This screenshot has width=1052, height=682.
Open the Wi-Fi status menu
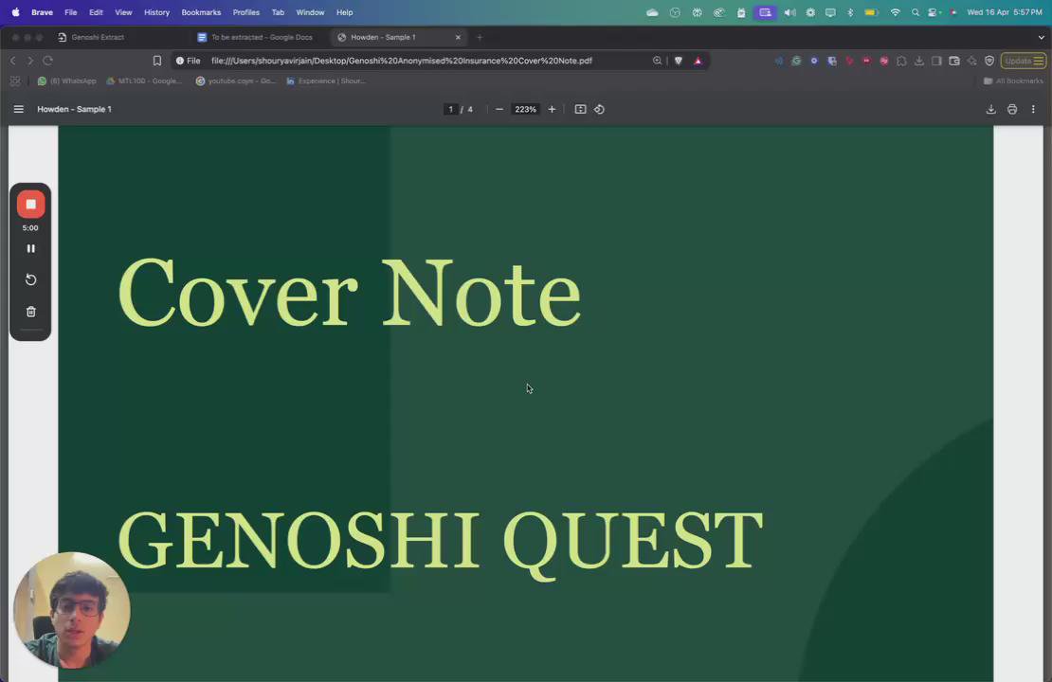pyautogui.click(x=895, y=12)
